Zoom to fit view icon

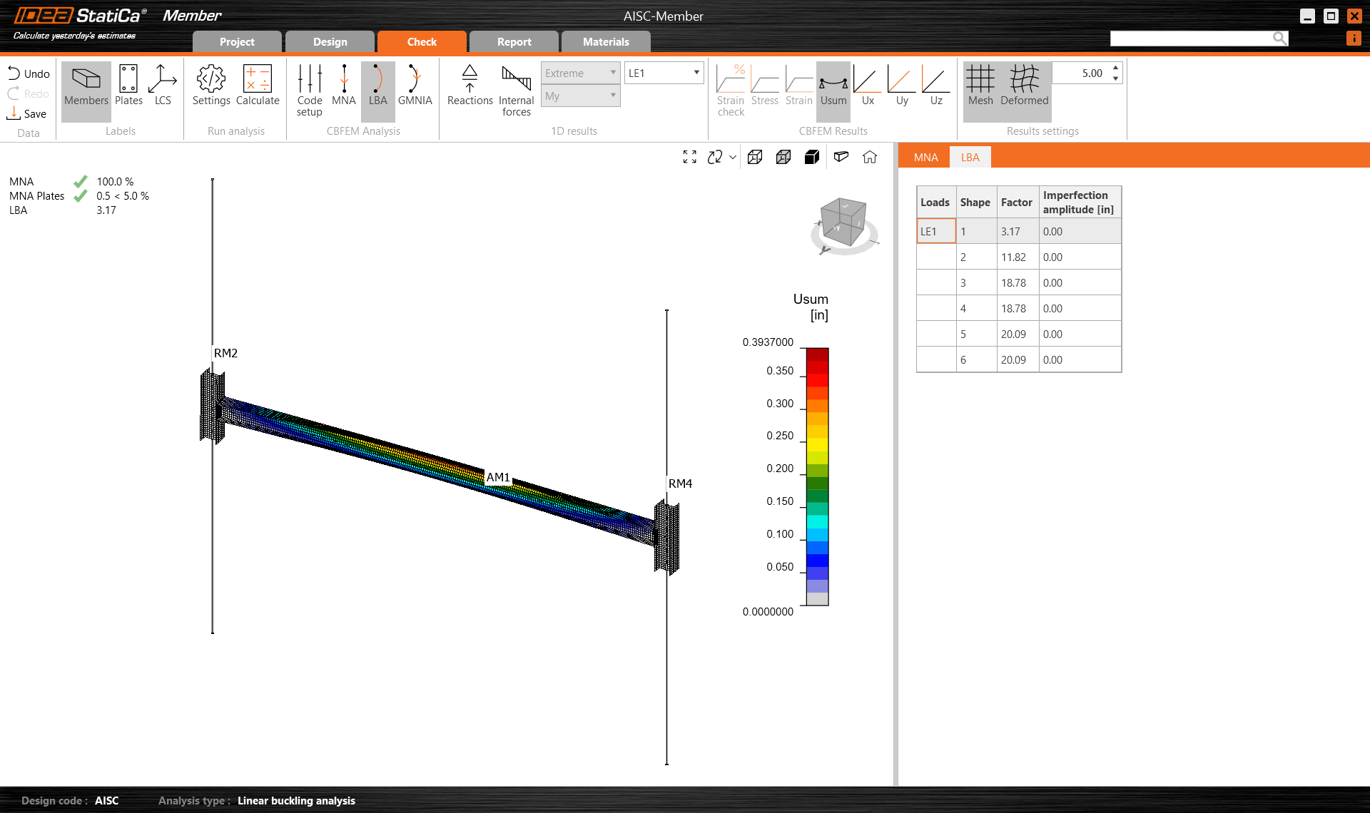click(x=689, y=158)
